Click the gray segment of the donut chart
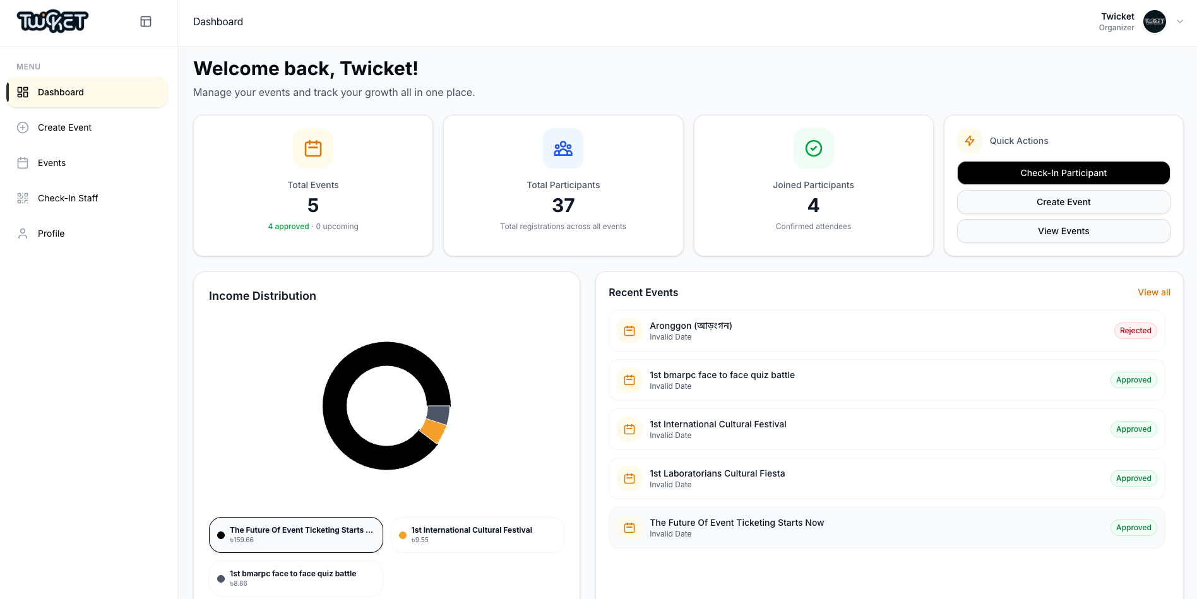1197x599 pixels. [x=438, y=415]
